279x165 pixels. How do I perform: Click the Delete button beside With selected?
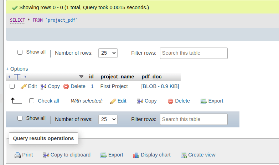(x=179, y=101)
